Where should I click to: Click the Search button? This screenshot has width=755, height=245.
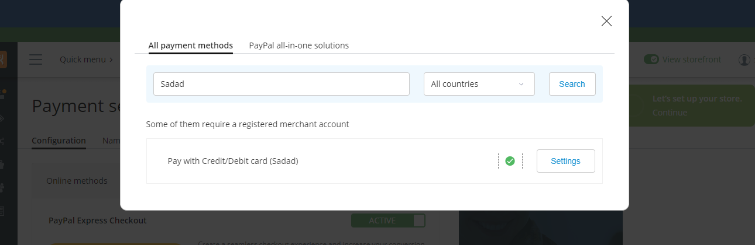tap(572, 84)
